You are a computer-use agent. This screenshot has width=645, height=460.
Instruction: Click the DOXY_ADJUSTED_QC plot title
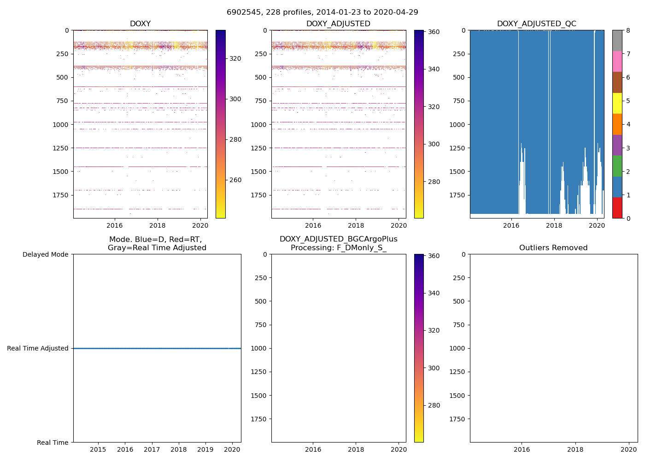(536, 23)
